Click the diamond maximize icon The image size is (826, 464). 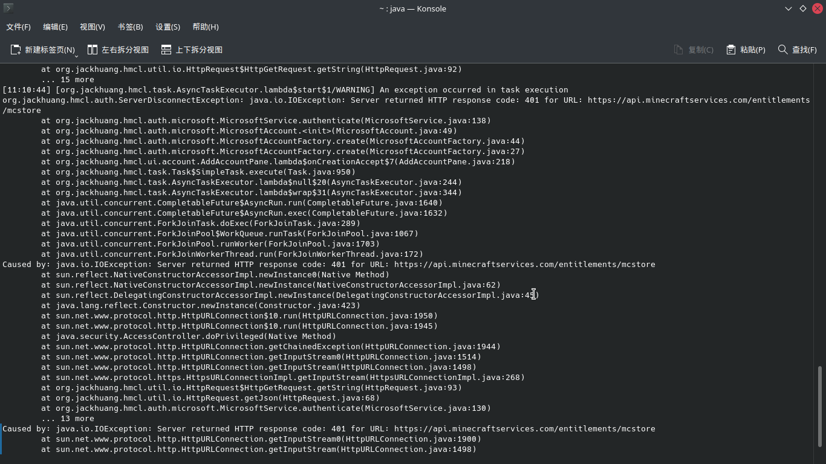click(x=802, y=8)
